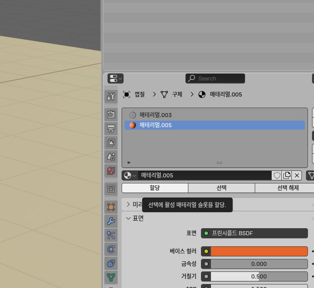Screen dimensions: 314x288
Task: Select the 매테리얼.003 material slot
Action: 215,115
